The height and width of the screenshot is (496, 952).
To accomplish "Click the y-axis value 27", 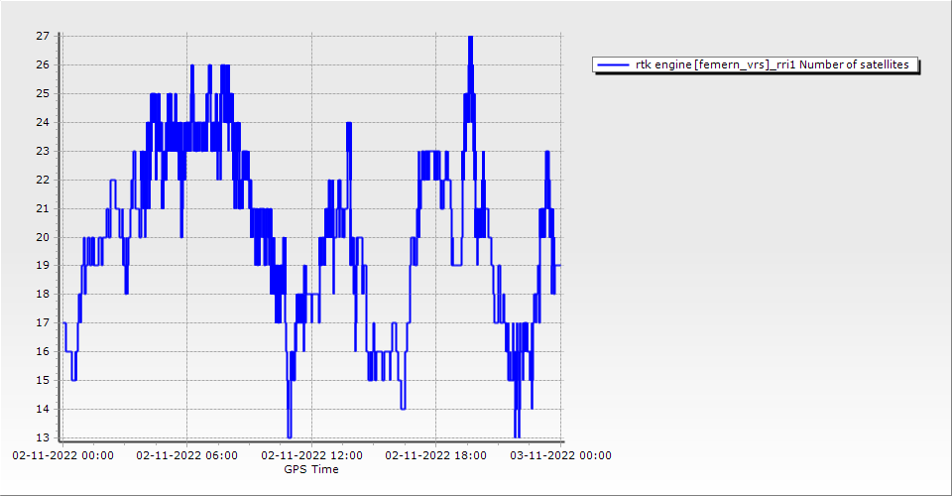I will pyautogui.click(x=43, y=36).
